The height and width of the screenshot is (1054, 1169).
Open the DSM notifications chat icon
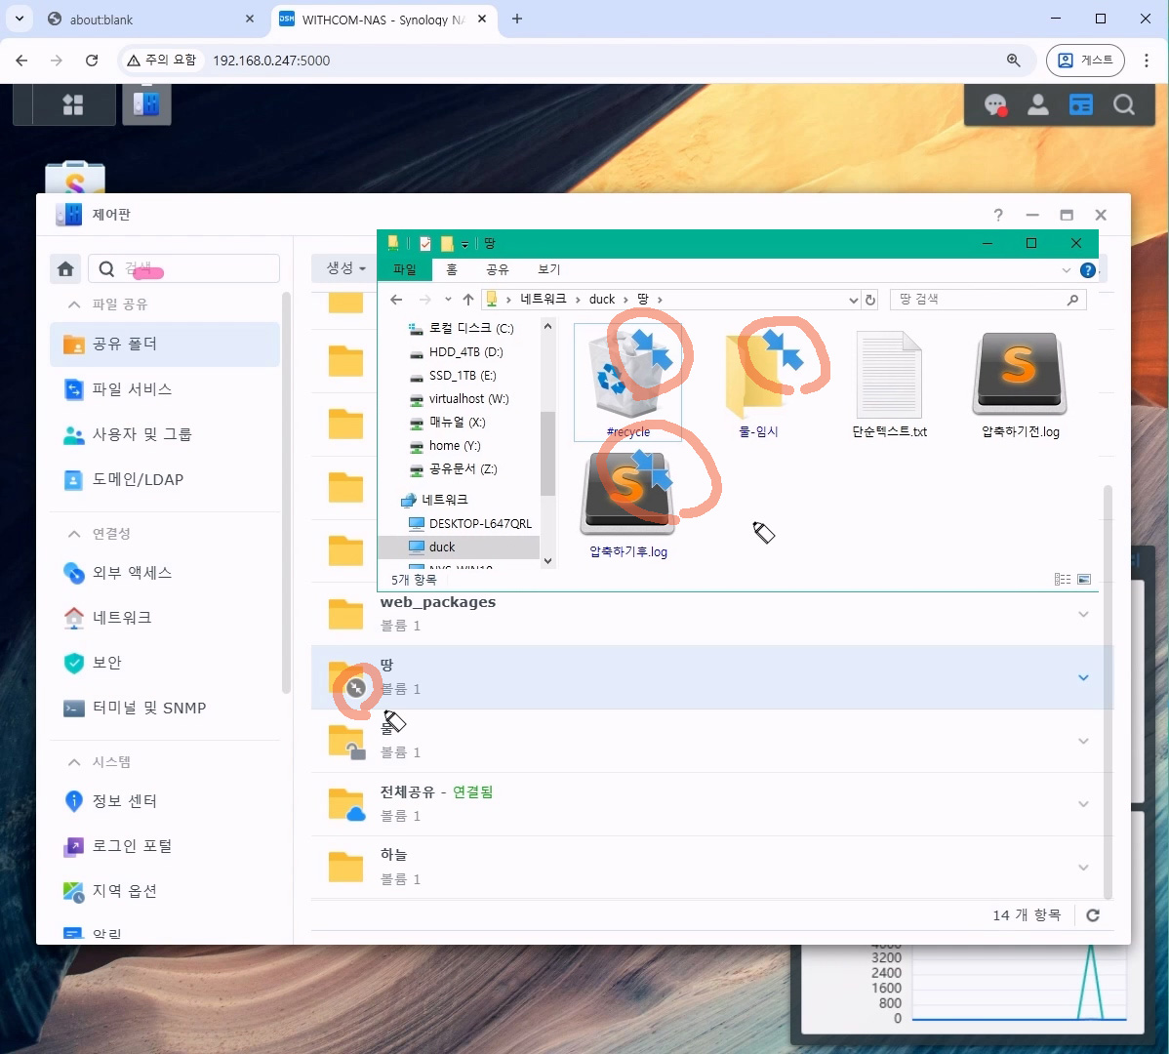[x=995, y=105]
